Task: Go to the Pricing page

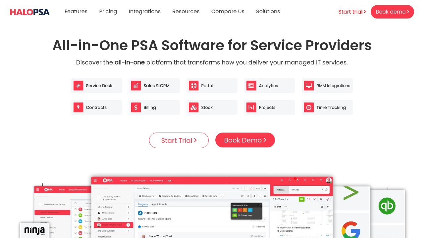Action: tap(108, 12)
